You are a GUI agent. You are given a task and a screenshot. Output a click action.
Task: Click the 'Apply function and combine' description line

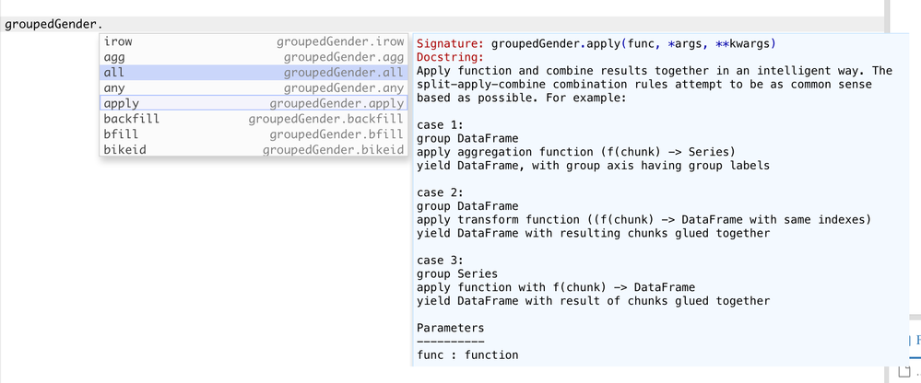click(x=655, y=71)
